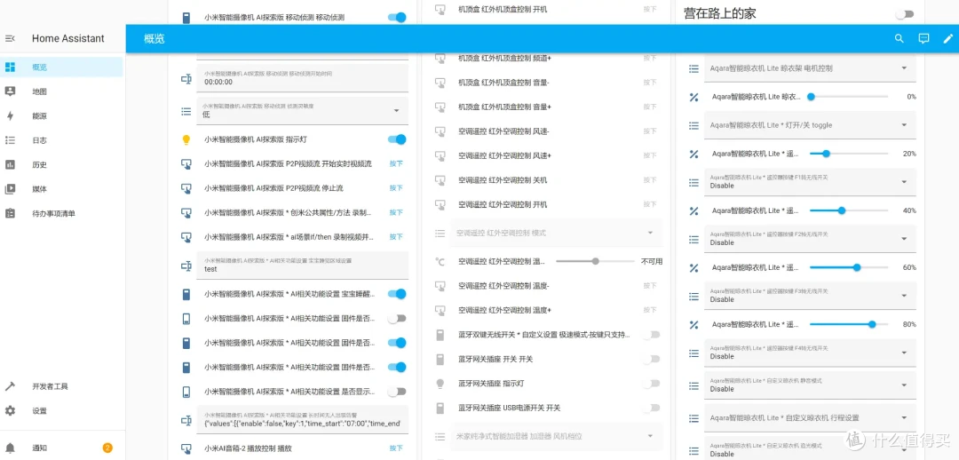Click the list icon beside 晾衣架 电机控制
This screenshot has height=460, width=959.
693,69
